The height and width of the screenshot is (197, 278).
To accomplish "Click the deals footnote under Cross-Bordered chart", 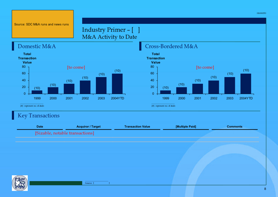I will [163, 106].
